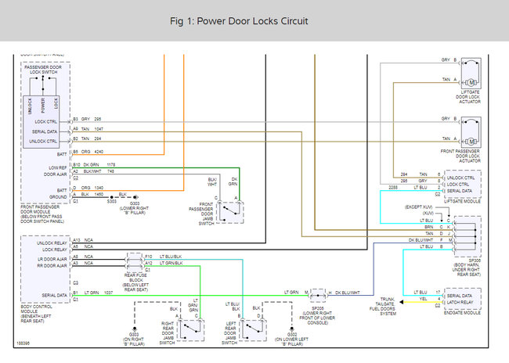Click the 'FRONT PASSENGER DOOR LOCK ACTUATOR' label
Screen dimensions: 509x363
[x=460, y=156]
